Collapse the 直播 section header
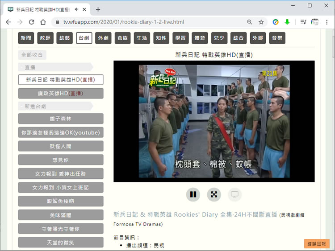This screenshot has width=335, height=251. pyautogui.click(x=55, y=67)
